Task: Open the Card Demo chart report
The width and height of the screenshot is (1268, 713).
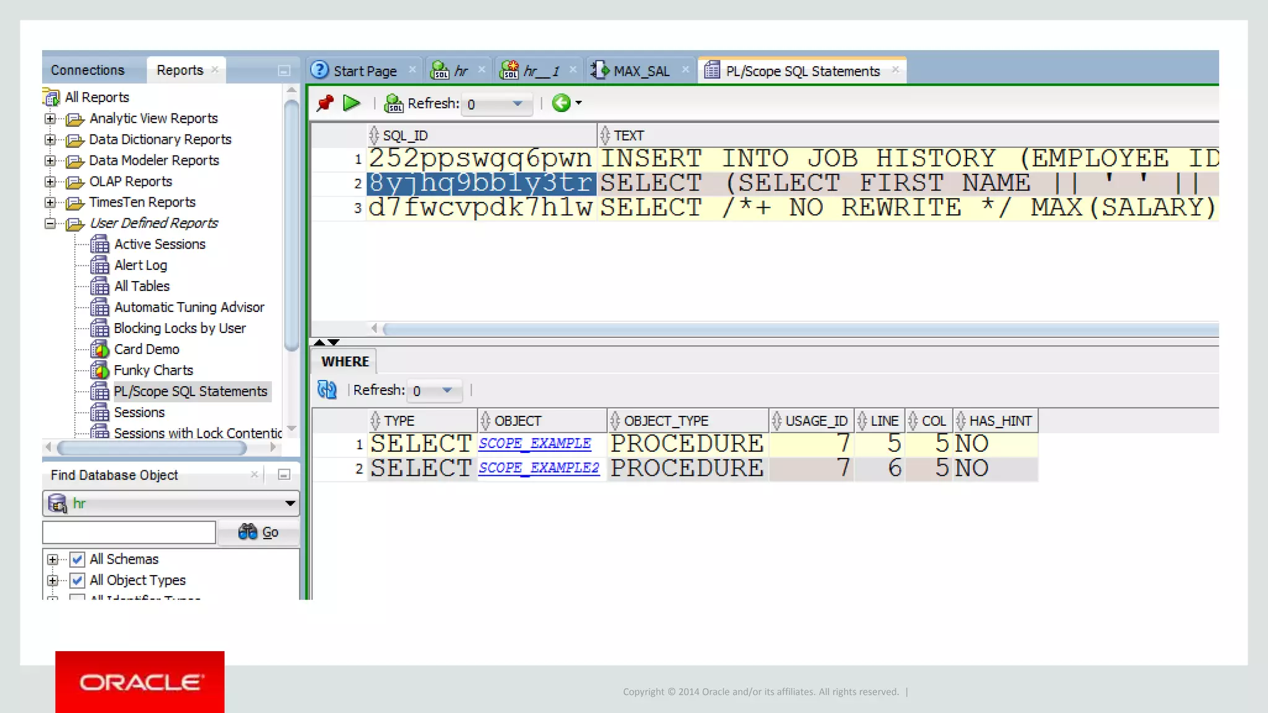Action: point(147,349)
